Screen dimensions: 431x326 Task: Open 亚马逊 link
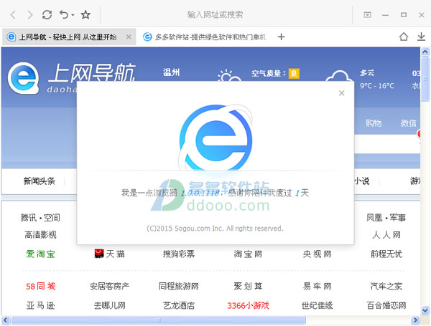click(40, 305)
